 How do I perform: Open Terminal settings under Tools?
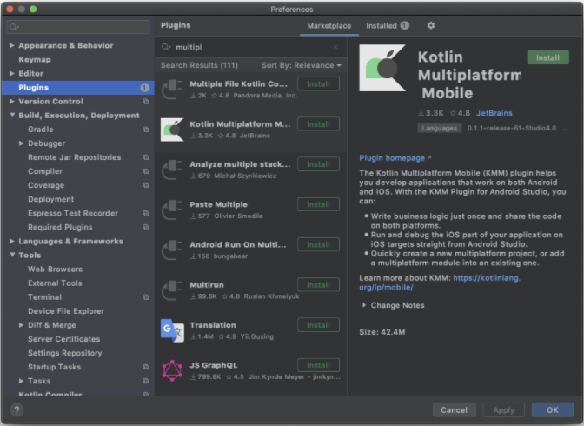[44, 297]
